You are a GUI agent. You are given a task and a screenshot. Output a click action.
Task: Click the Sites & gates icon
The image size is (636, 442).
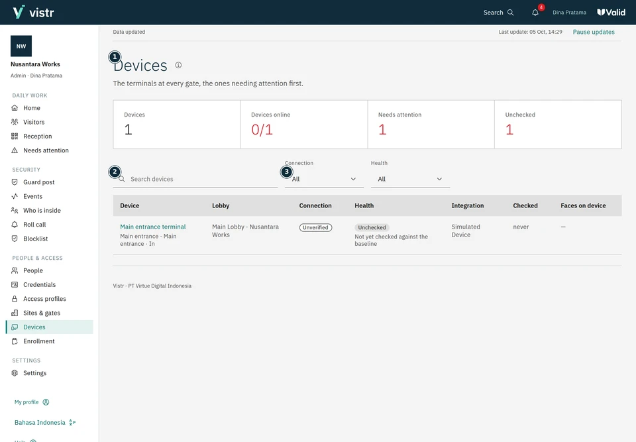tap(15, 313)
